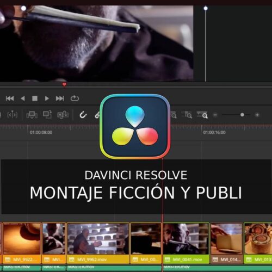Toggle timeline snapping magnet icon
272x272 pixels.
(83, 115)
